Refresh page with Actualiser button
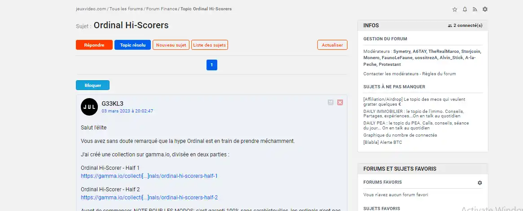Image resolution: width=523 pixels, height=211 pixels. (332, 45)
